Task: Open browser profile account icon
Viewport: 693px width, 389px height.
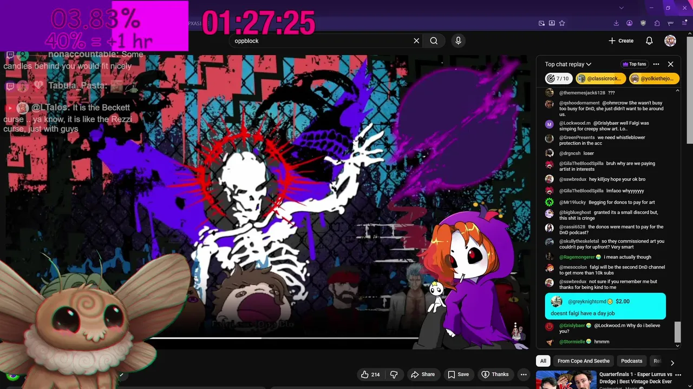Action: click(x=629, y=23)
